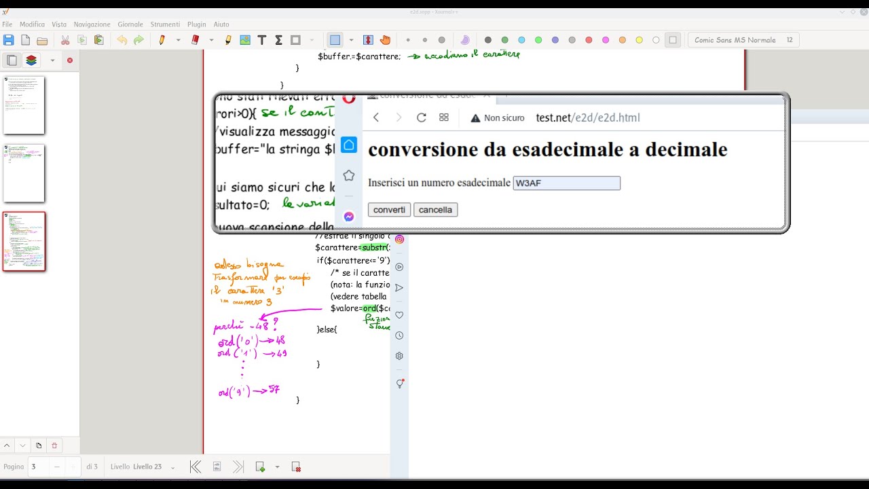The height and width of the screenshot is (489, 869).
Task: Open the sidebar layer stack dropdown arrow
Action: click(52, 60)
